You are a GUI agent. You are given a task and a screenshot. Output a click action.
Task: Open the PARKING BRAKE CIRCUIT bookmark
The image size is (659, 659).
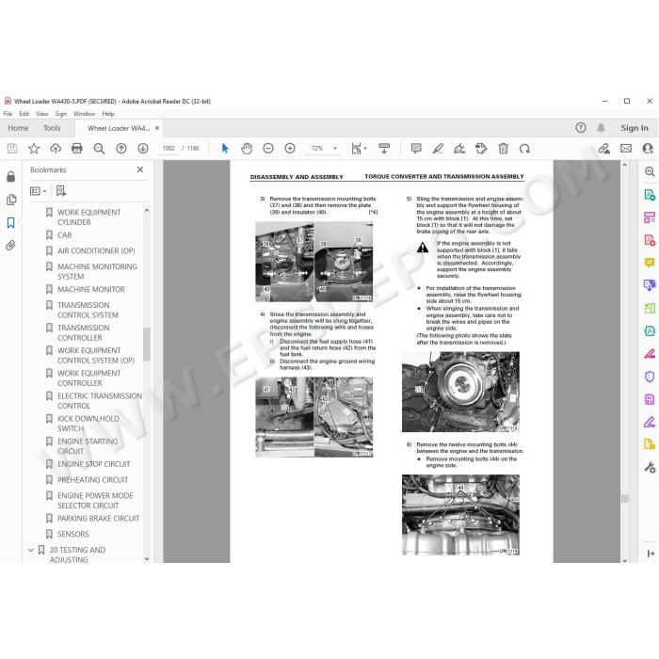(x=98, y=518)
